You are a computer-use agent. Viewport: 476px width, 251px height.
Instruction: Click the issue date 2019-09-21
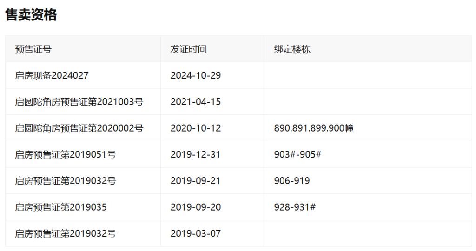click(x=195, y=181)
